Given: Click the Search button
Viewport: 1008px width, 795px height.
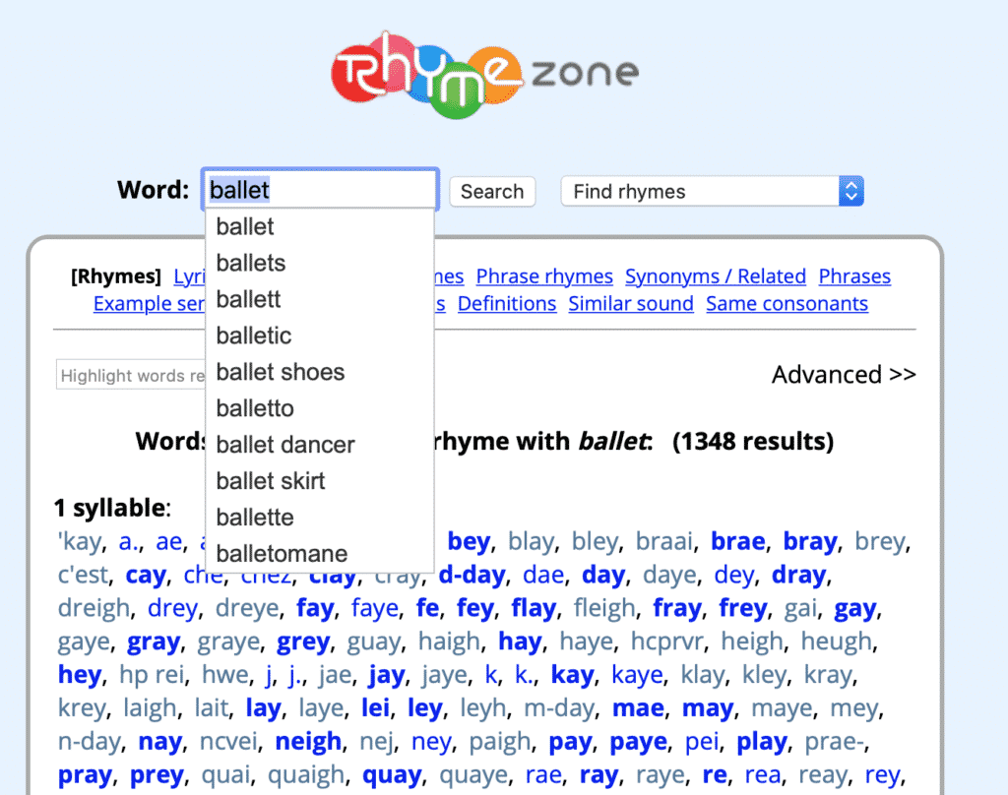Looking at the screenshot, I should pyautogui.click(x=492, y=192).
